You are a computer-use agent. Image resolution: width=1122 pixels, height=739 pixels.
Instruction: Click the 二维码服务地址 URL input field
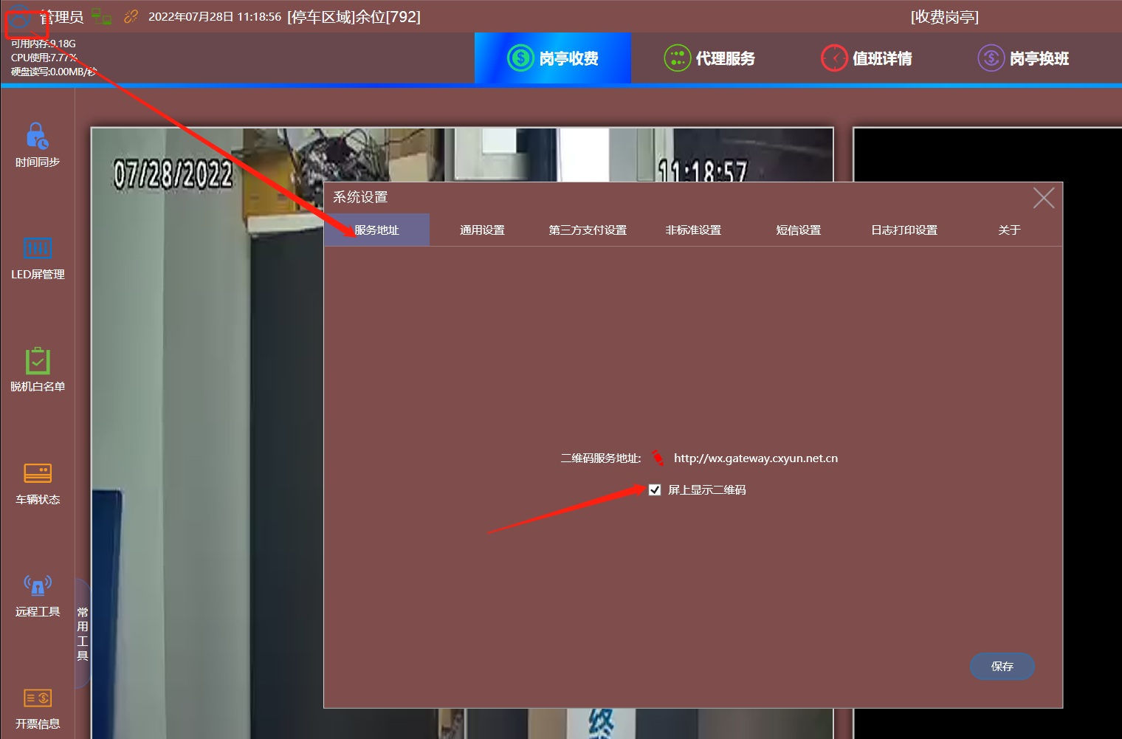tap(755, 458)
